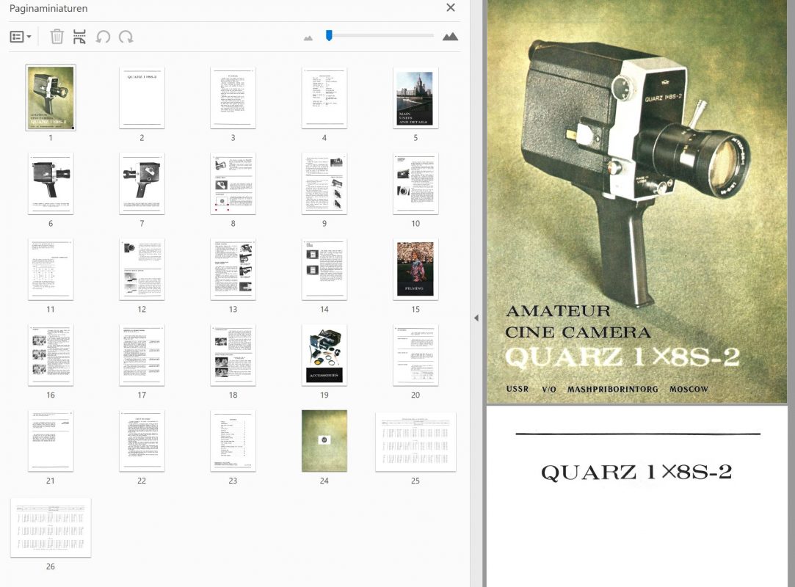Select page 26 table thumbnail
The image size is (795, 587).
tap(51, 527)
